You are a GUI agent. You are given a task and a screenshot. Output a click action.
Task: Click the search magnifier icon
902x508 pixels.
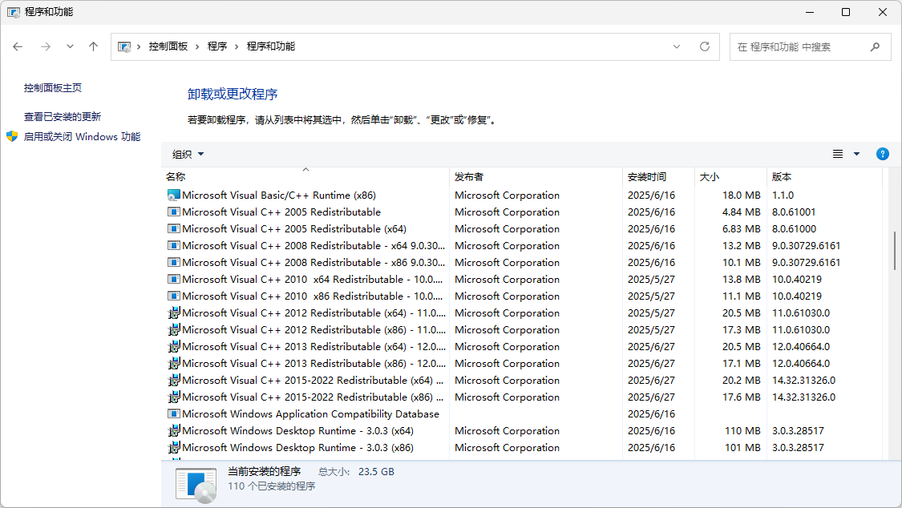click(x=875, y=46)
